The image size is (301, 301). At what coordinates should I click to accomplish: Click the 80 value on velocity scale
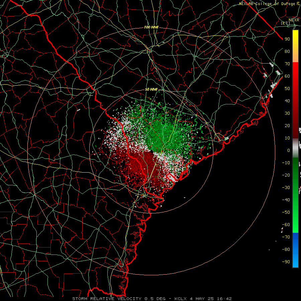(287, 51)
